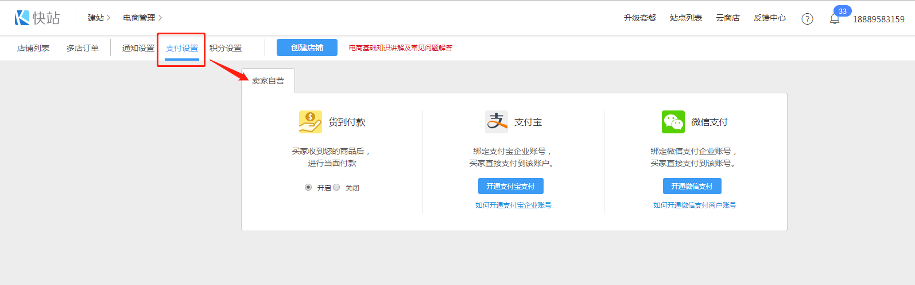Click the 开通微信支付 button

point(692,186)
